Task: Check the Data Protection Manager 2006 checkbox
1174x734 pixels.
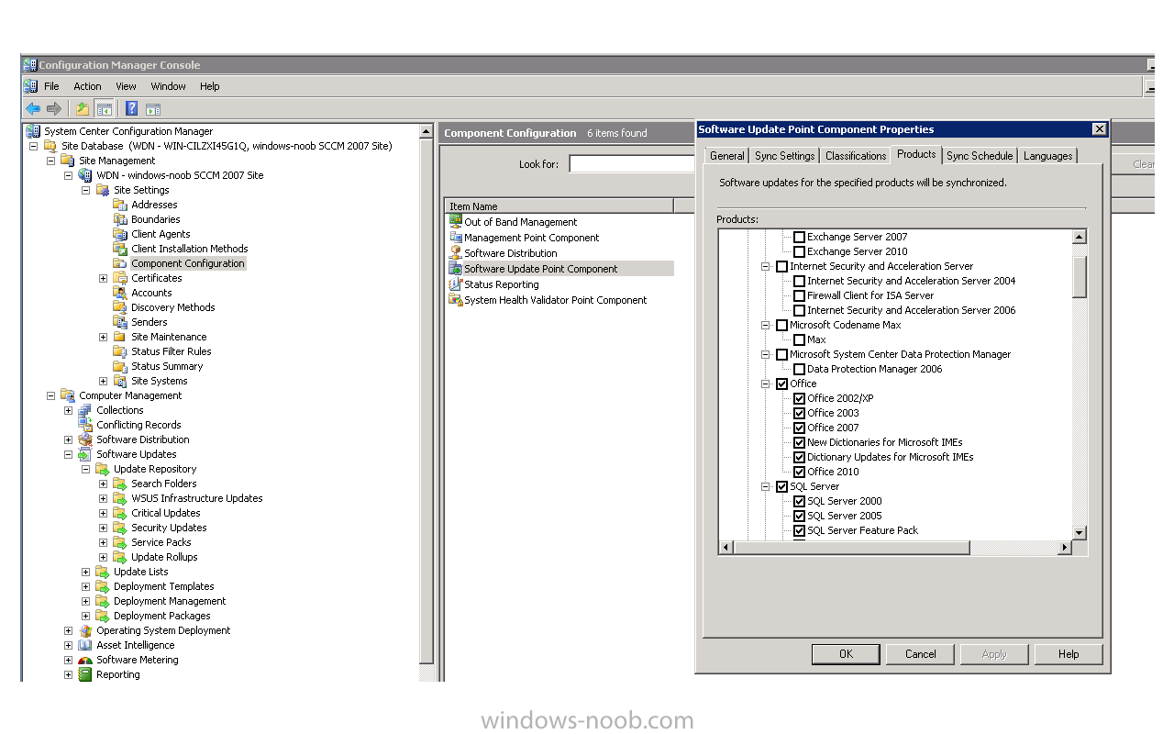Action: (799, 369)
